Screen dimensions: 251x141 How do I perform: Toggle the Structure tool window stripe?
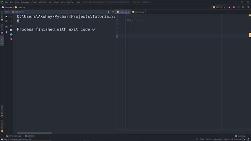coord(2,126)
